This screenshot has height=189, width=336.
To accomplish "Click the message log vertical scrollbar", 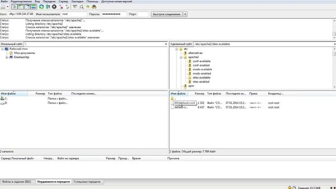I will (x=334, y=29).
